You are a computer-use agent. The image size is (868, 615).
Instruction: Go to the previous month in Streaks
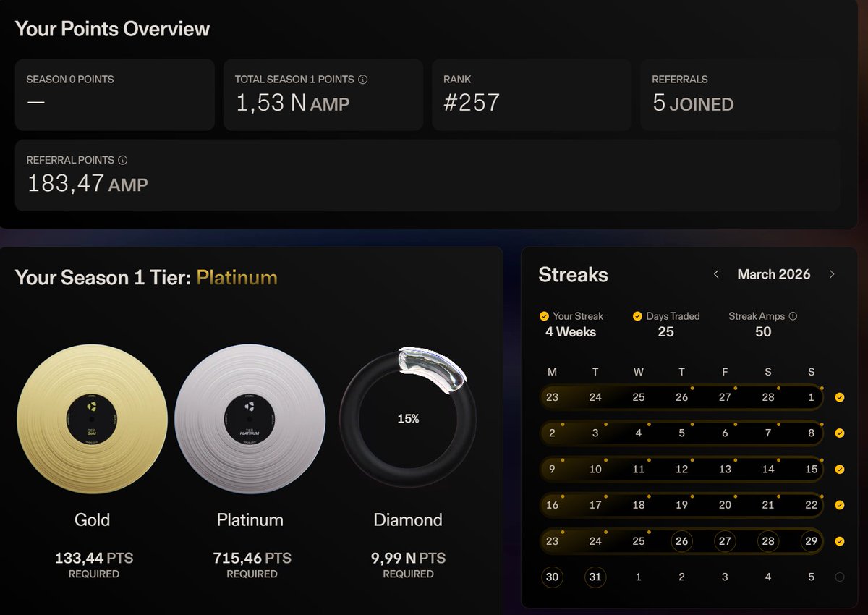[716, 274]
